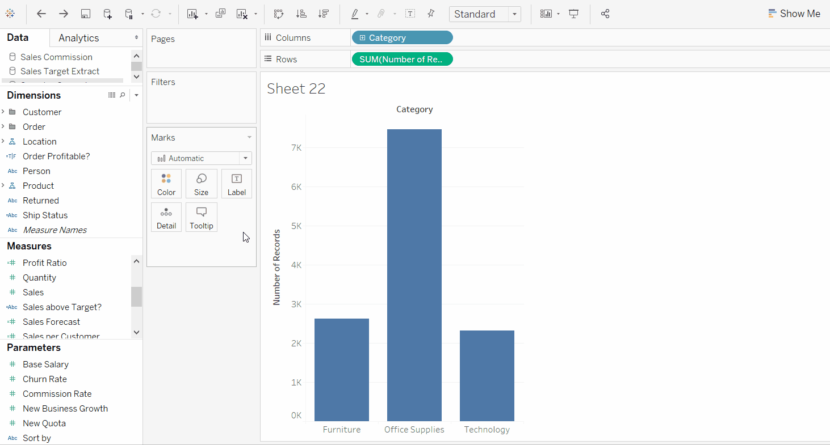Switch to the Analytics tab
Image resolution: width=830 pixels, height=445 pixels.
[x=79, y=38]
